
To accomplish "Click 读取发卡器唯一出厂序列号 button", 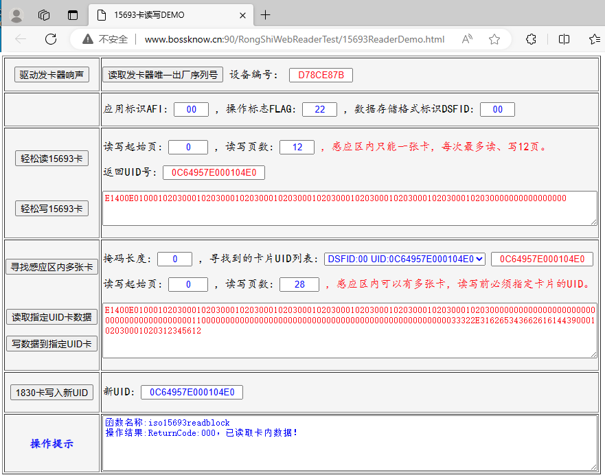I will pyautogui.click(x=163, y=74).
